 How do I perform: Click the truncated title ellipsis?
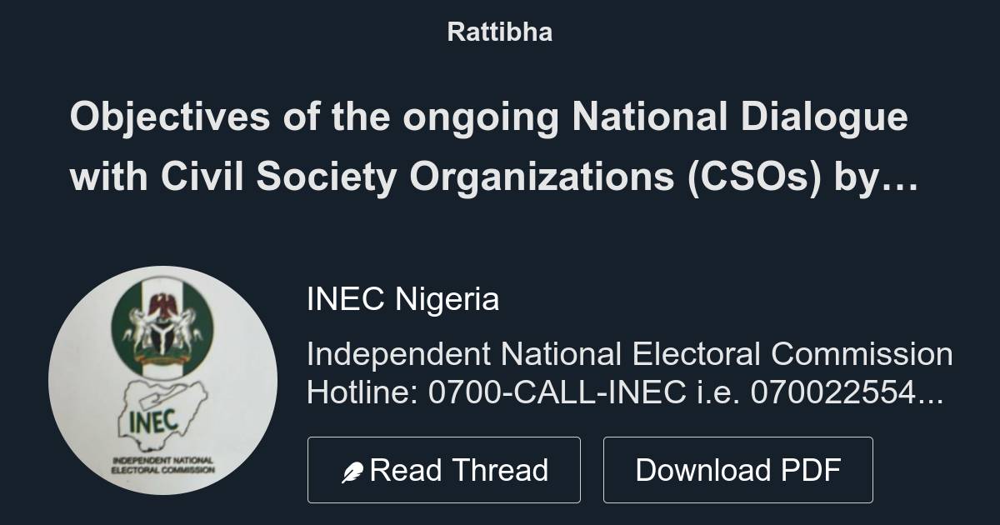click(x=898, y=177)
